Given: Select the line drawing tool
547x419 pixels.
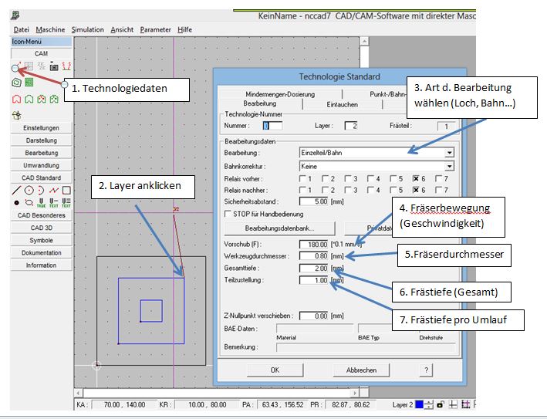Looking at the screenshot, I should click(x=16, y=190).
